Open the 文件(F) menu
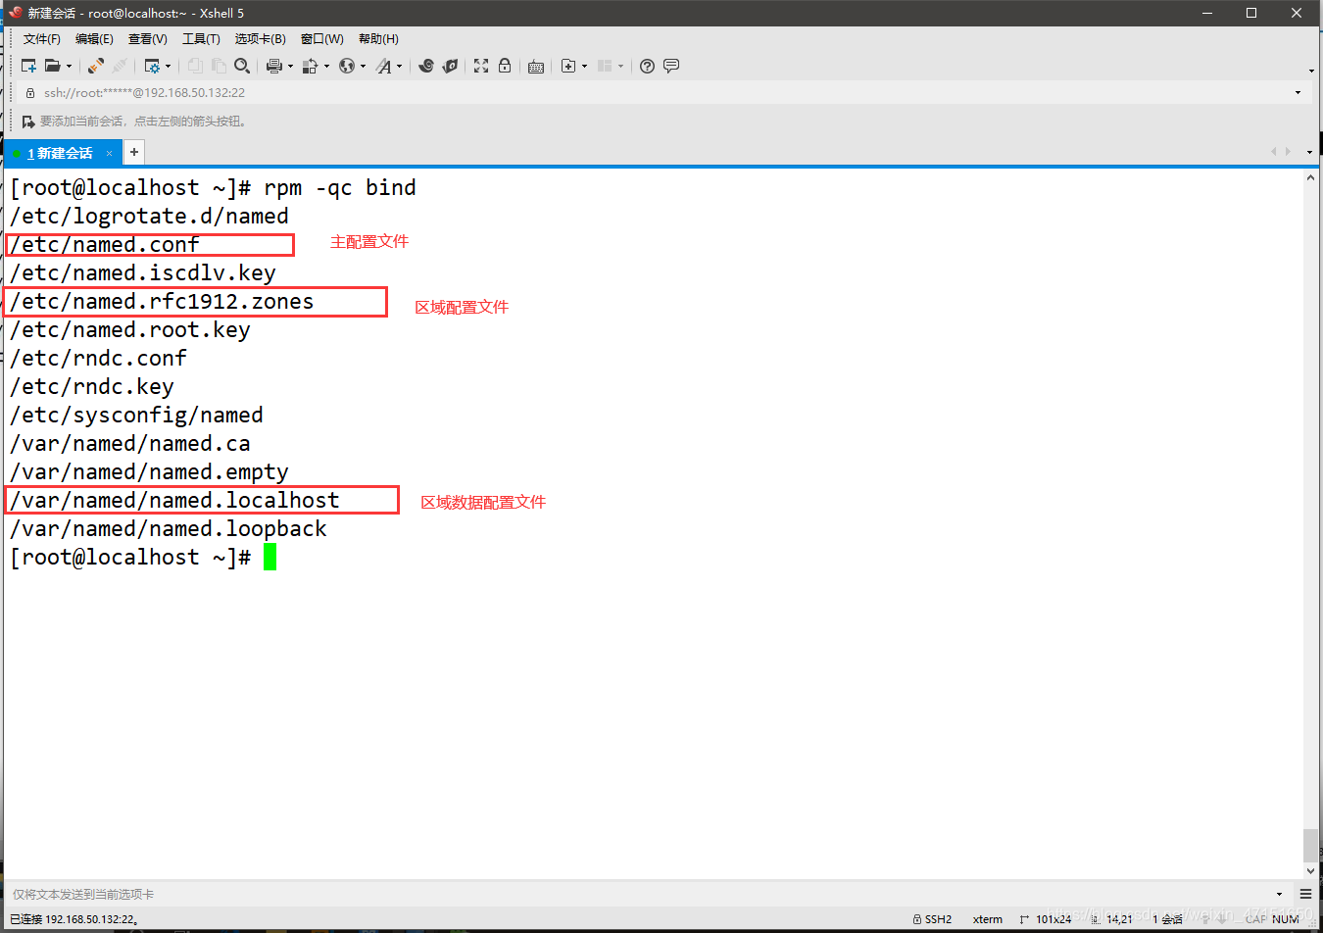The height and width of the screenshot is (933, 1323). click(x=42, y=39)
